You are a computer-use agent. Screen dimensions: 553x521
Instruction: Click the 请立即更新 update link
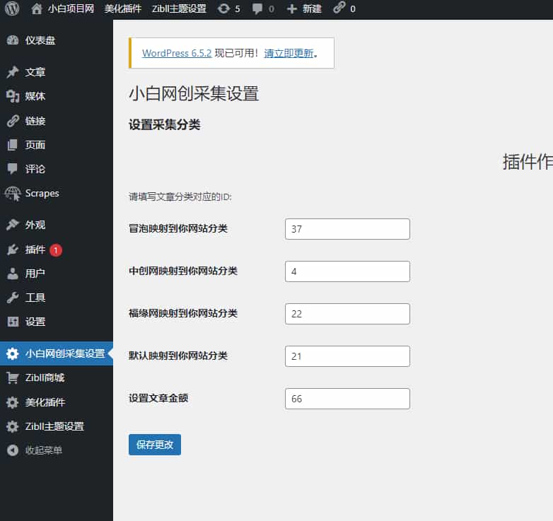click(x=289, y=53)
